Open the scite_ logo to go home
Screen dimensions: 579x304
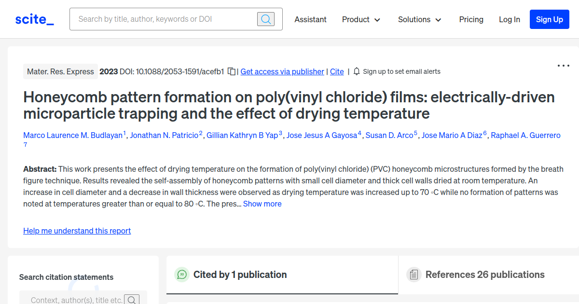[x=34, y=19]
